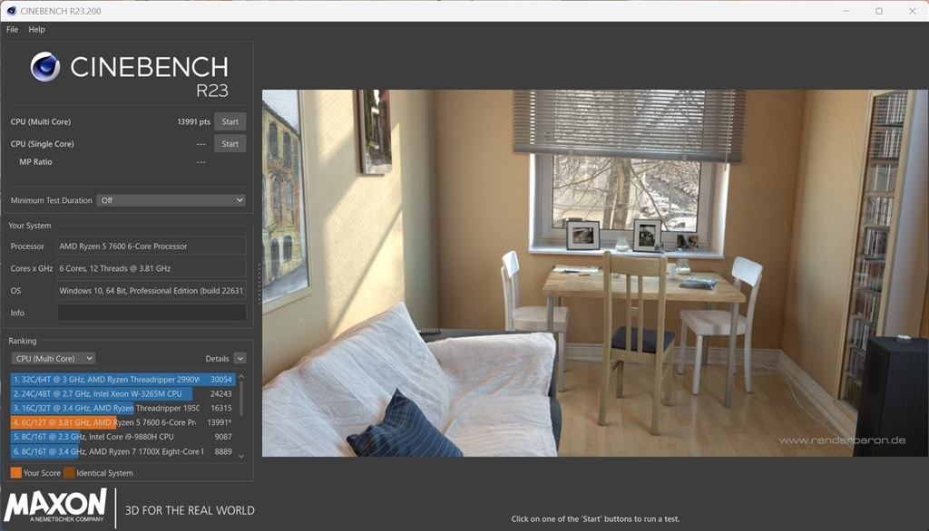Select the CPU (Multi Core) ranking dropdown
Image resolution: width=929 pixels, height=531 pixels.
pos(54,358)
